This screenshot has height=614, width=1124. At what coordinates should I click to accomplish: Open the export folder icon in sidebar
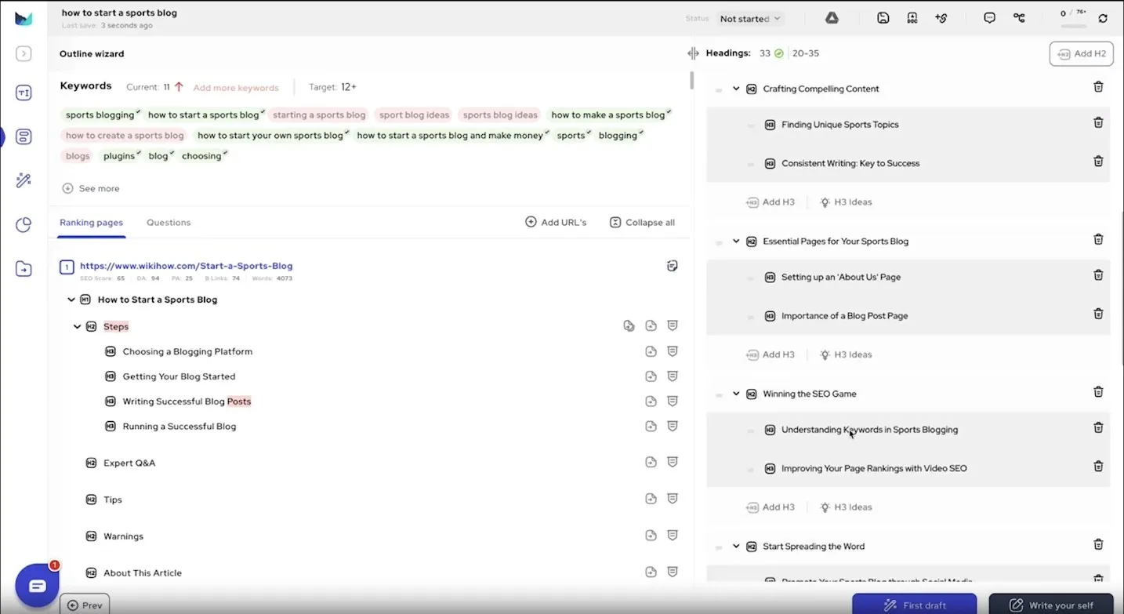click(24, 269)
